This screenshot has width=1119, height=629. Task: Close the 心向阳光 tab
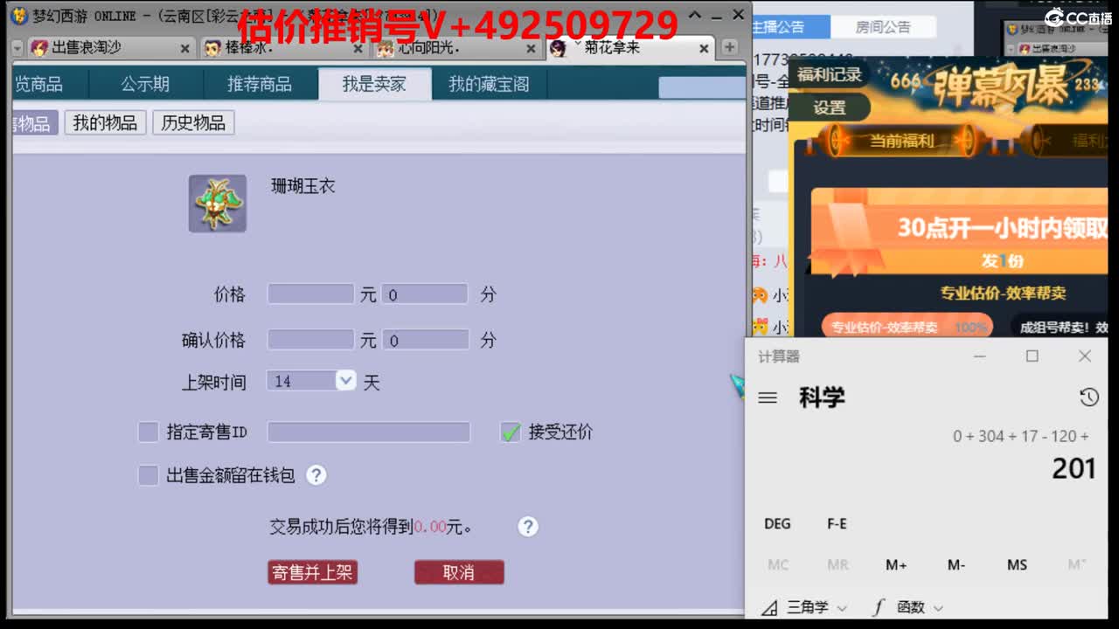coord(531,49)
